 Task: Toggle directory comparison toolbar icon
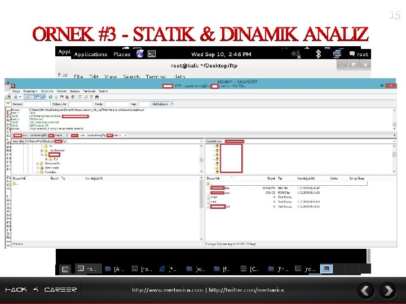pos(86,97)
